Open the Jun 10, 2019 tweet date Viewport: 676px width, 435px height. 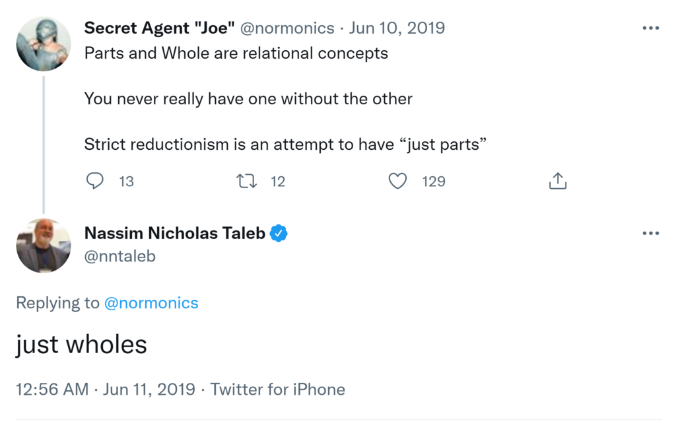(x=397, y=28)
